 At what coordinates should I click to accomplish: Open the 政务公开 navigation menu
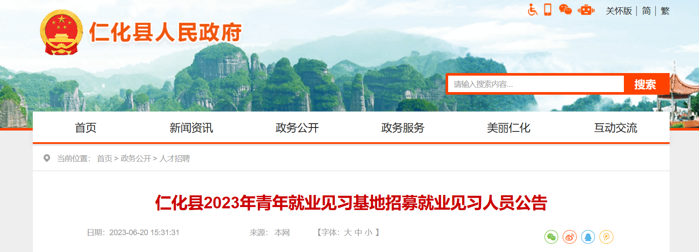tap(297, 128)
